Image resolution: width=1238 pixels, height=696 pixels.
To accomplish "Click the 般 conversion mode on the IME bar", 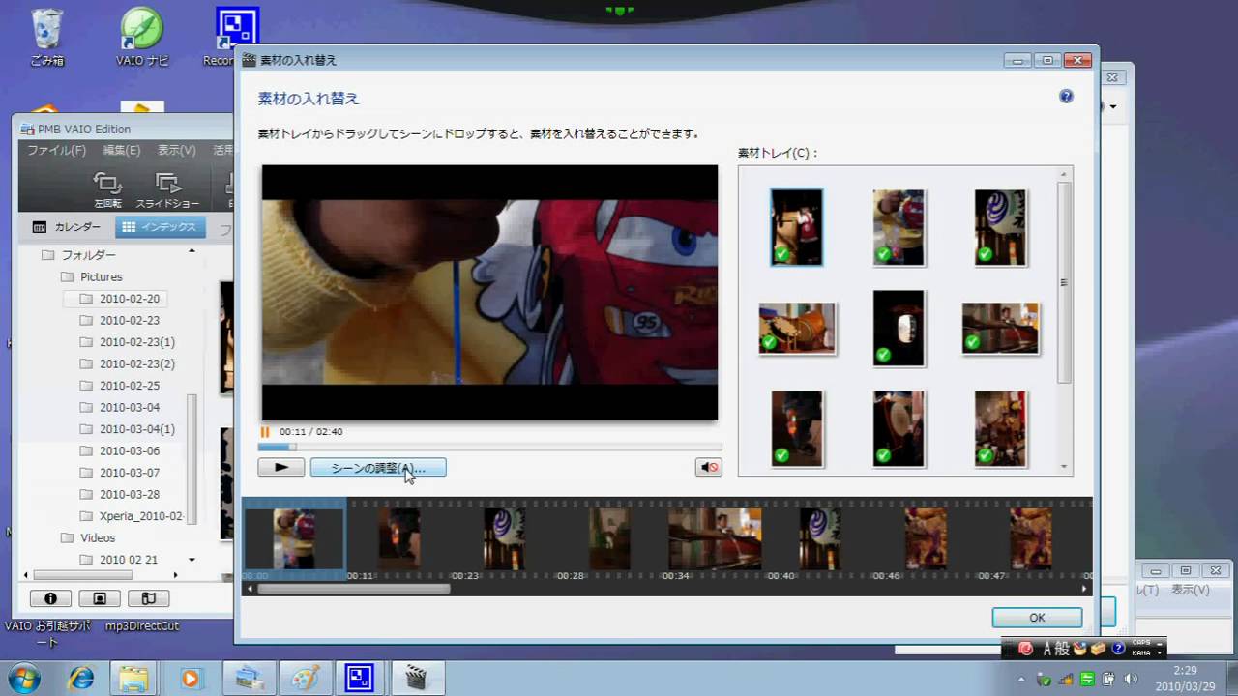I will (x=1063, y=649).
